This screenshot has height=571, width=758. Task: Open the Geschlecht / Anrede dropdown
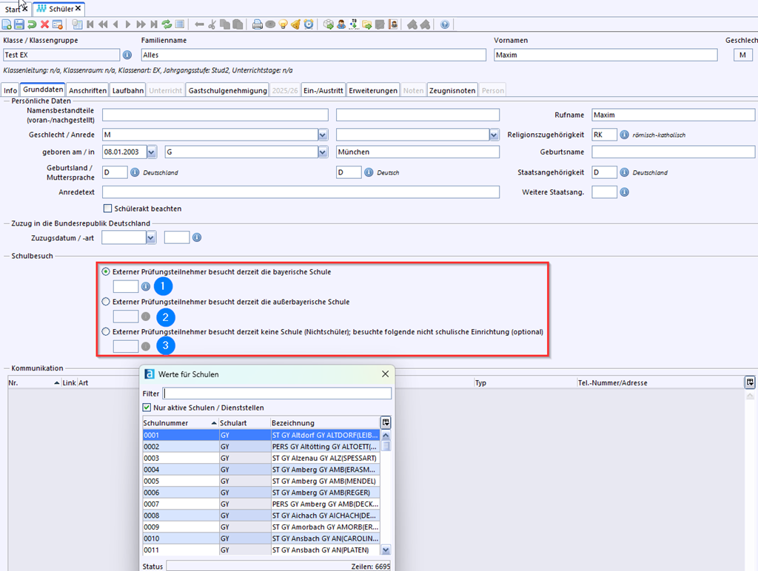tap(323, 135)
